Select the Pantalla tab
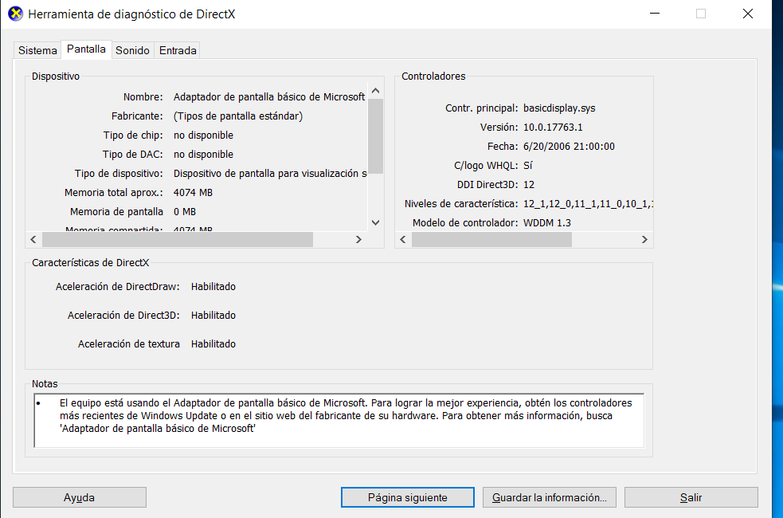The height and width of the screenshot is (518, 783). click(86, 49)
